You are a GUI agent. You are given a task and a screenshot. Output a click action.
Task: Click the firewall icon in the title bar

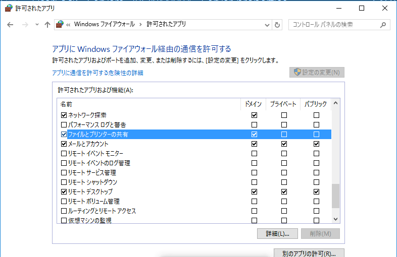click(9, 8)
